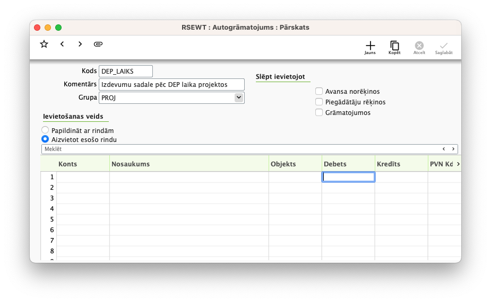Click the Kredīts column header

click(401, 164)
